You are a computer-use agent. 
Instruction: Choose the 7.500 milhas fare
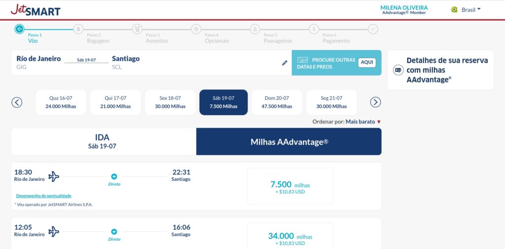290,187
